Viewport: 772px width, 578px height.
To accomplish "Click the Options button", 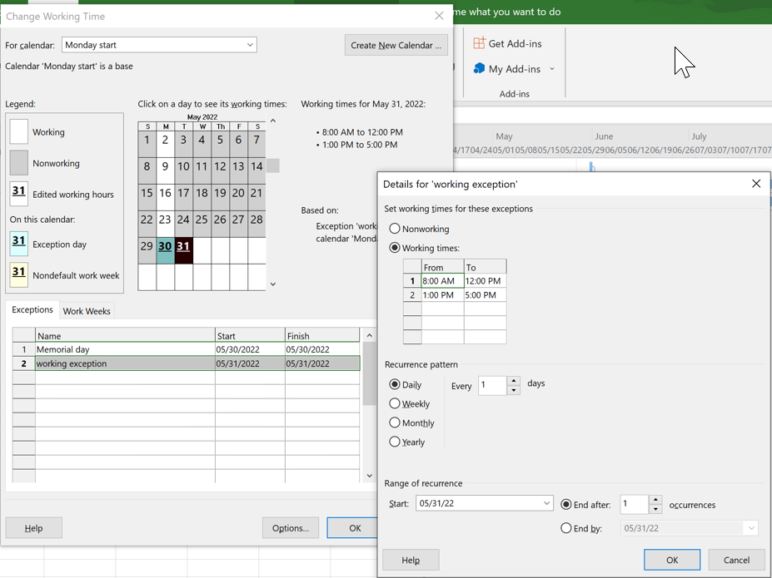I will tap(290, 527).
